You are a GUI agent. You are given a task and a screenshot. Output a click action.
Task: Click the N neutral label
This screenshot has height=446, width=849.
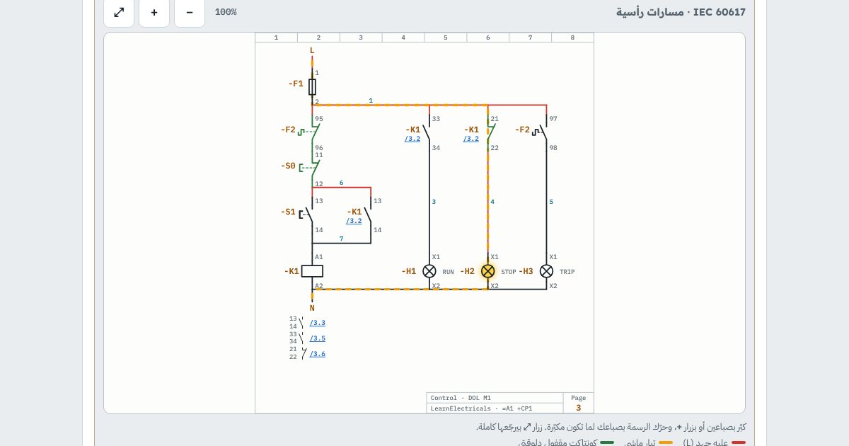[312, 308]
